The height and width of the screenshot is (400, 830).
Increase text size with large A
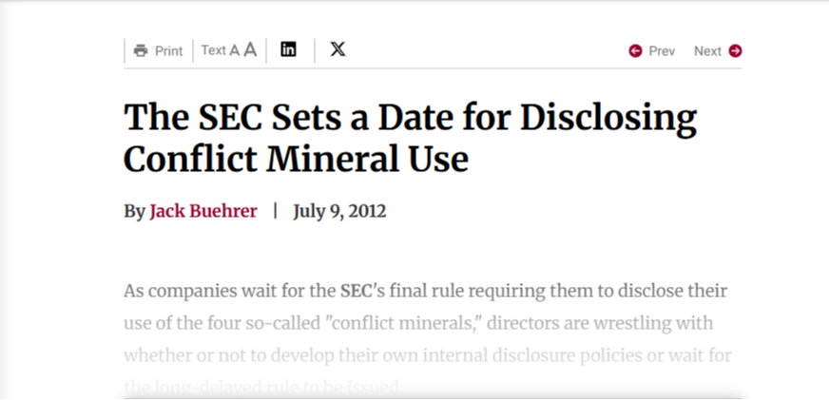coord(250,50)
